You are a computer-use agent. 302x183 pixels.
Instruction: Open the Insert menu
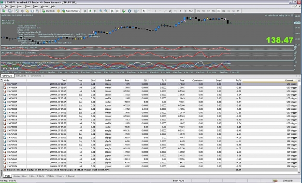click(x=20, y=6)
